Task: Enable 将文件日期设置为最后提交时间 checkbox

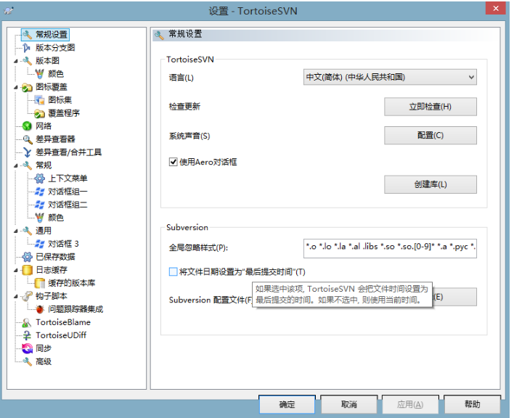Action: point(173,271)
